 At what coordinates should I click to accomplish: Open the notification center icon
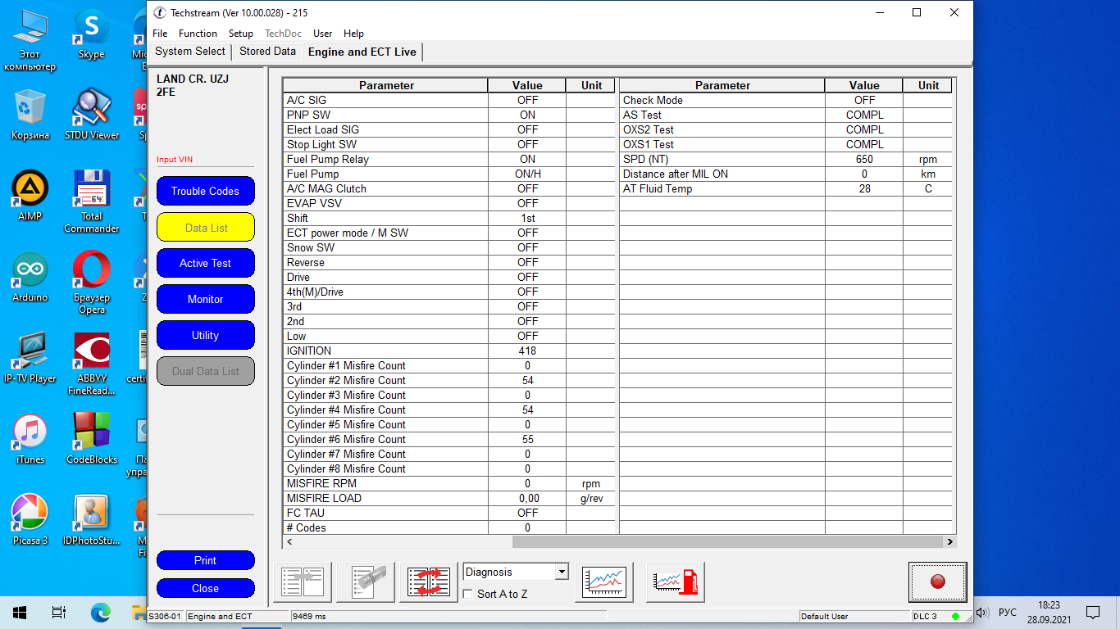(1093, 612)
